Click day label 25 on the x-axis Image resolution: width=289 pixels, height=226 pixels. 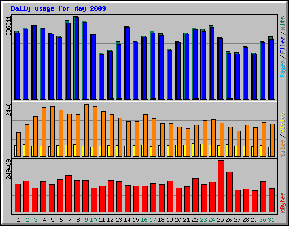pos(220,220)
